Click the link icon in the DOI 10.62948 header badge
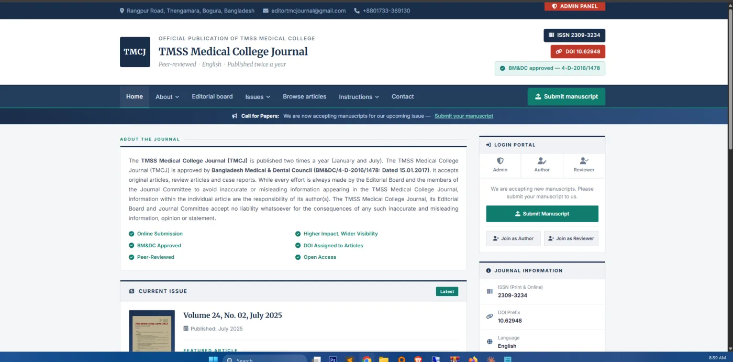The height and width of the screenshot is (362, 733). coord(559,51)
